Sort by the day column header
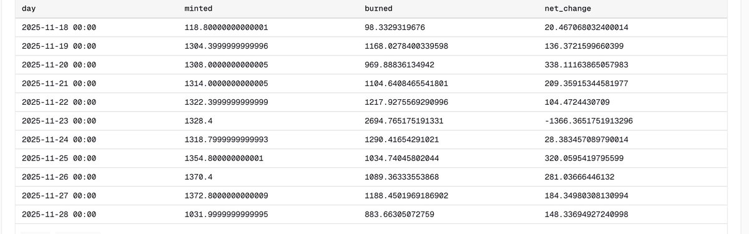 (x=28, y=9)
